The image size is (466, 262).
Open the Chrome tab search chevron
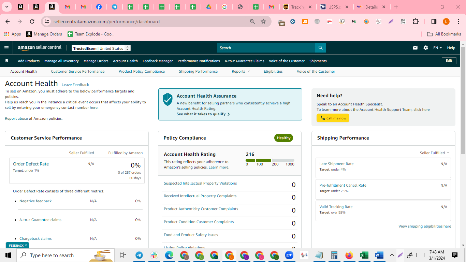click(7, 7)
